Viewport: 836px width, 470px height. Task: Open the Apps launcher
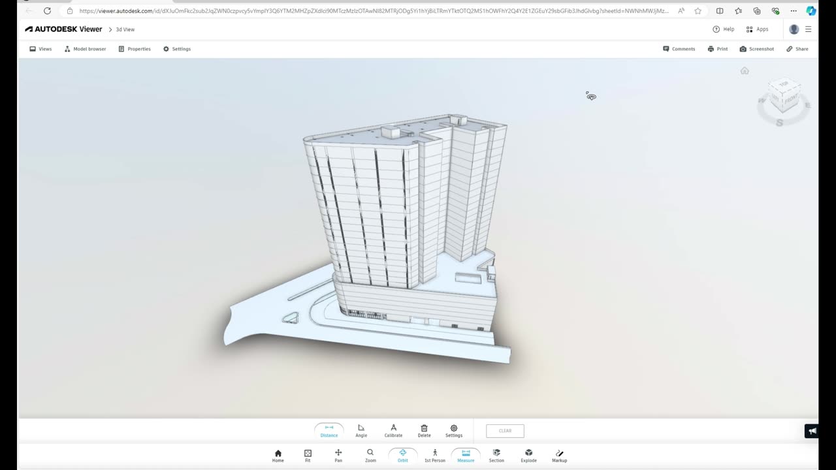point(758,29)
